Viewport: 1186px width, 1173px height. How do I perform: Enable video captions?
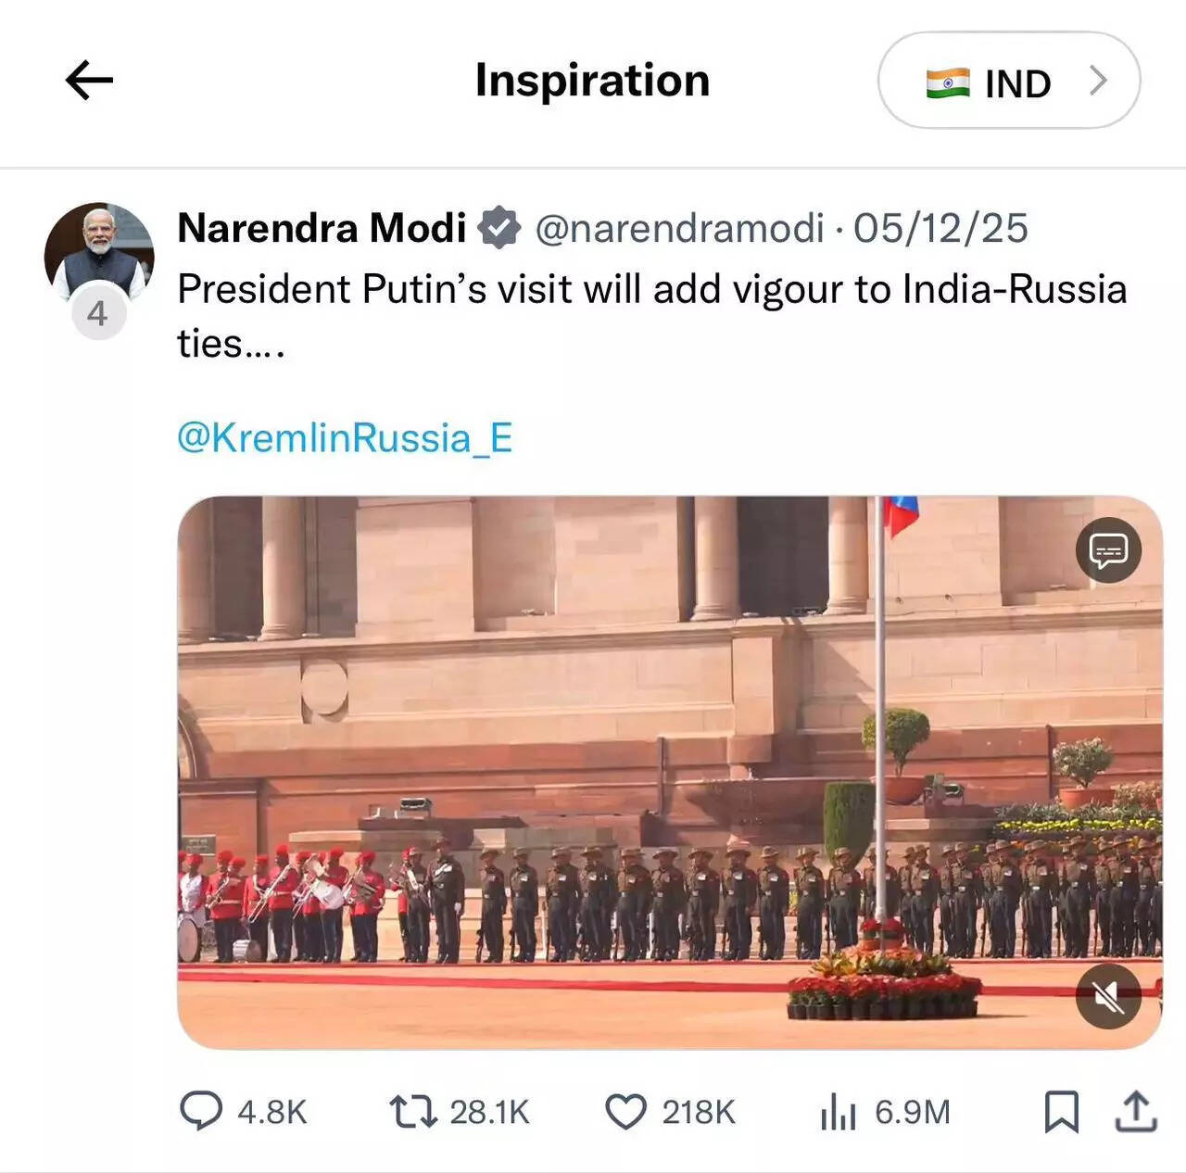1108,549
